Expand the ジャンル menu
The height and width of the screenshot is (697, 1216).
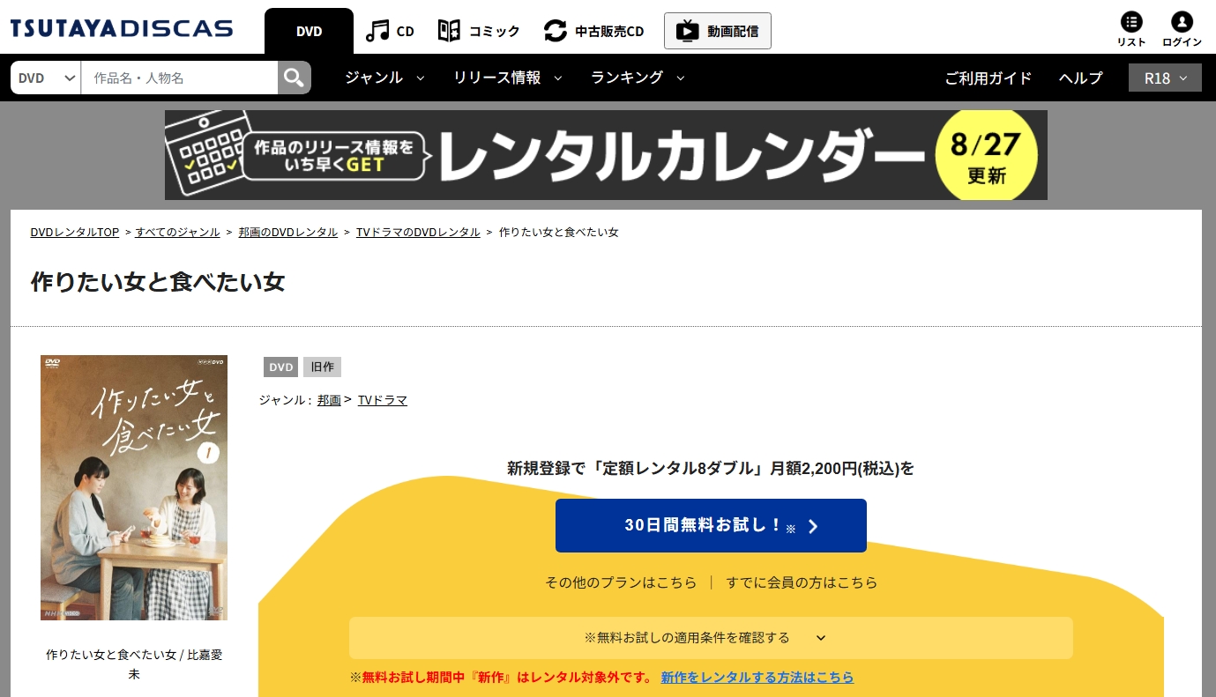384,78
